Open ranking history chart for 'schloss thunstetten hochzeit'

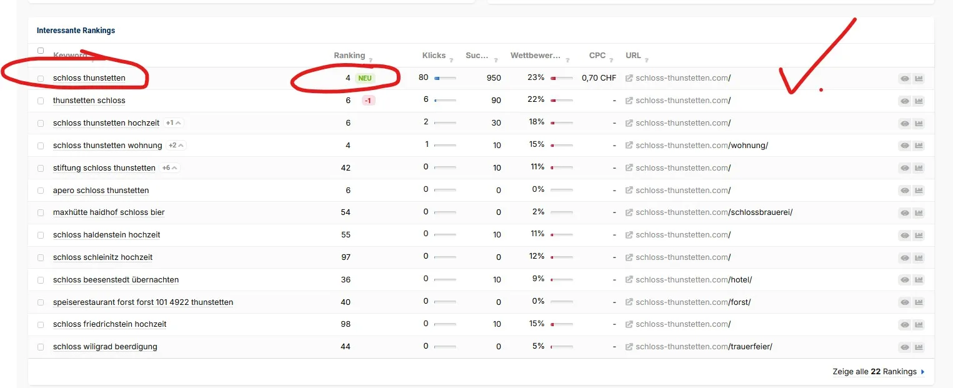pos(919,124)
